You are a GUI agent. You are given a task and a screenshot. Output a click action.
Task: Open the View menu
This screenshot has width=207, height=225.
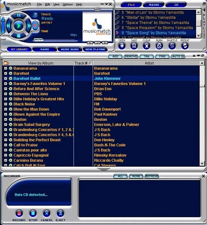56,4
